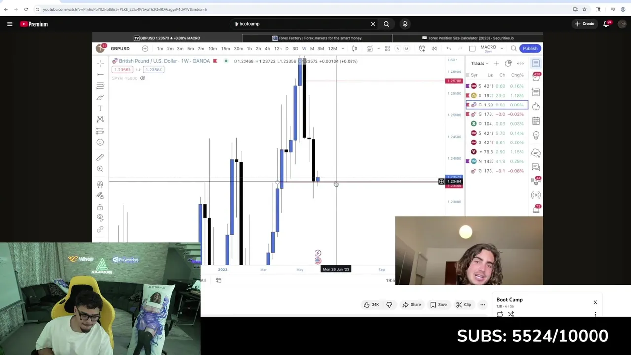Screen dimensions: 631x355
Task: Toggle lock all drawings
Action: click(x=100, y=207)
